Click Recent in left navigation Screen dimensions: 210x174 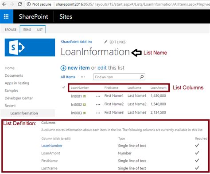[10, 106]
